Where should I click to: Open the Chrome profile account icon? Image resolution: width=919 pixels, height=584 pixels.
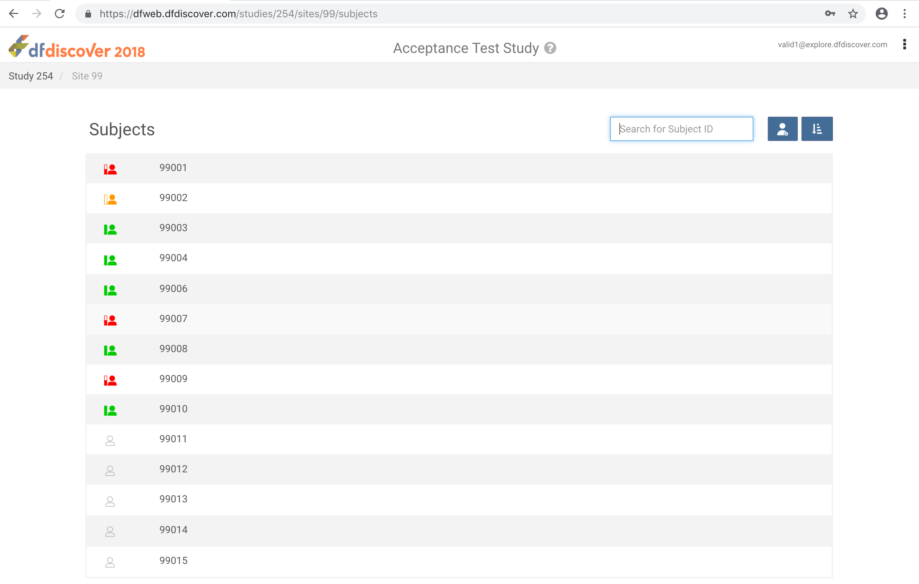pos(881,14)
